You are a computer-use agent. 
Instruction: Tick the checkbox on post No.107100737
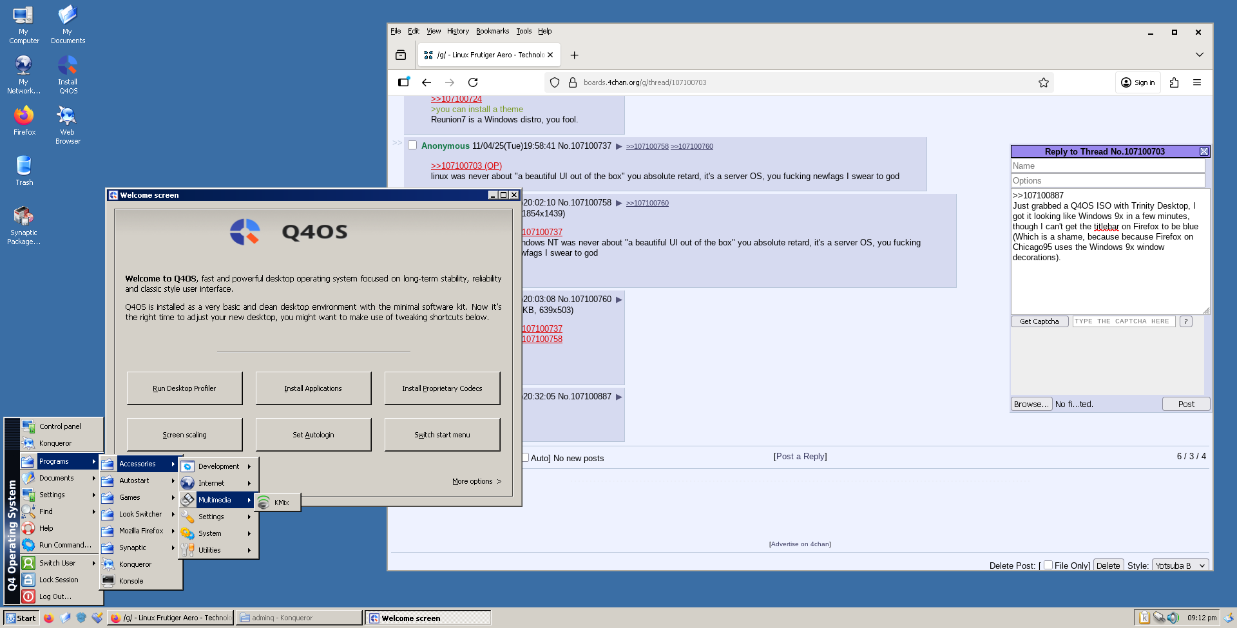(x=412, y=146)
